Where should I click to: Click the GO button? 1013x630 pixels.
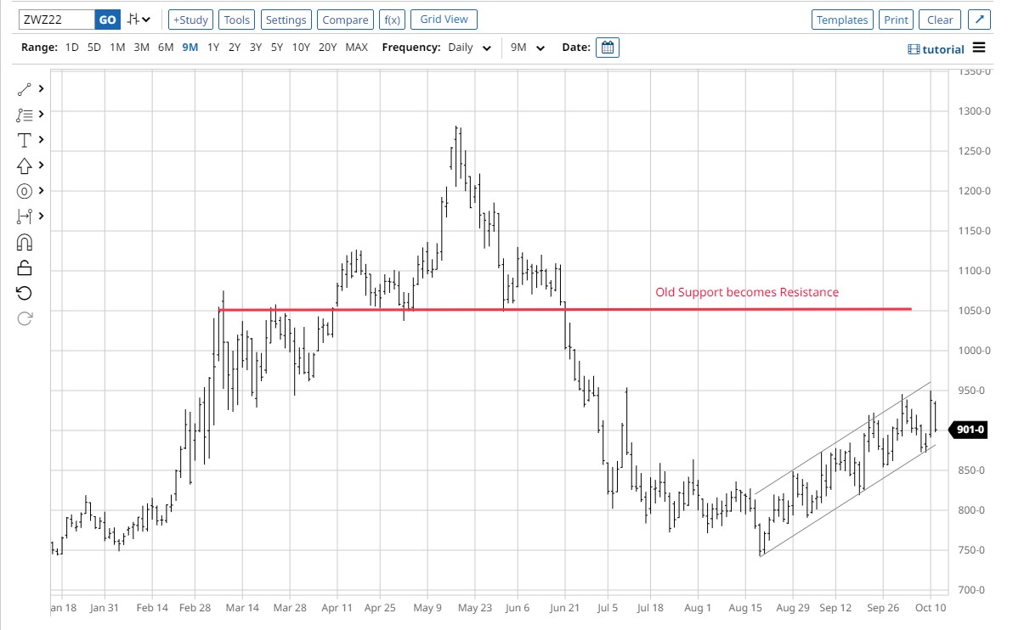(x=107, y=20)
